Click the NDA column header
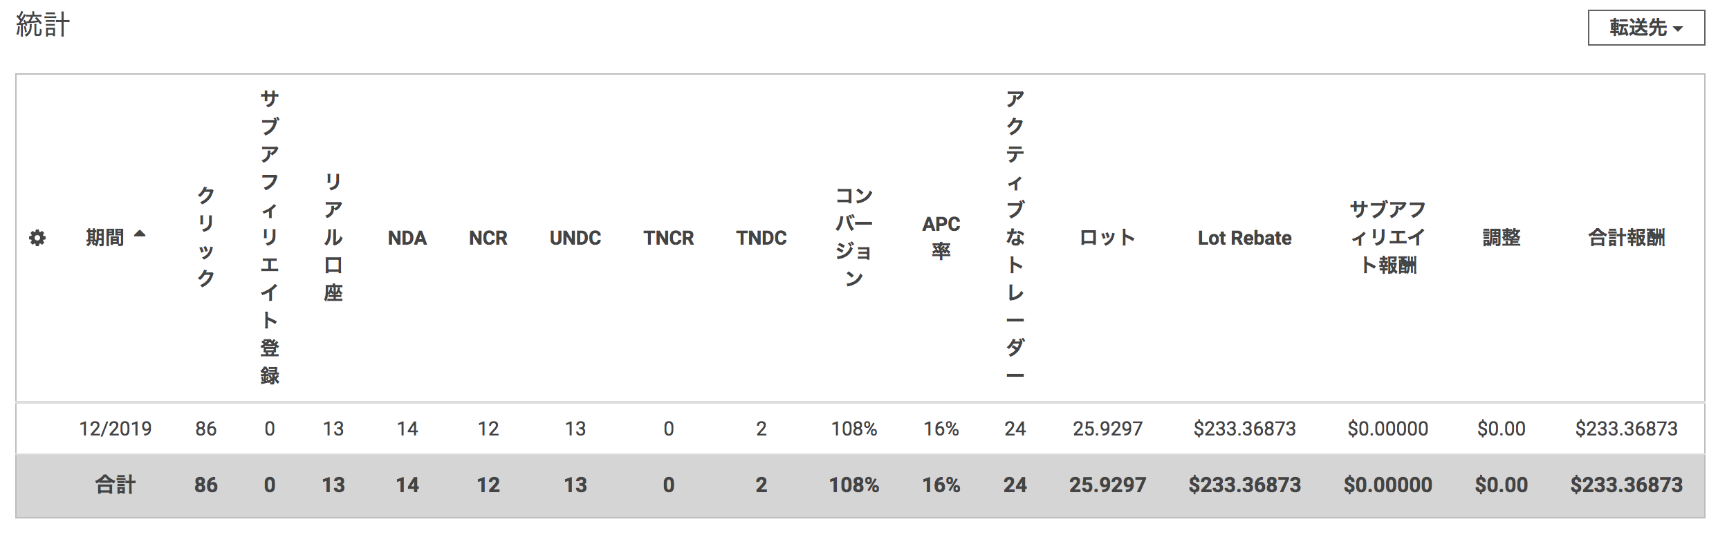Viewport: 1718px width, 553px height. click(407, 238)
